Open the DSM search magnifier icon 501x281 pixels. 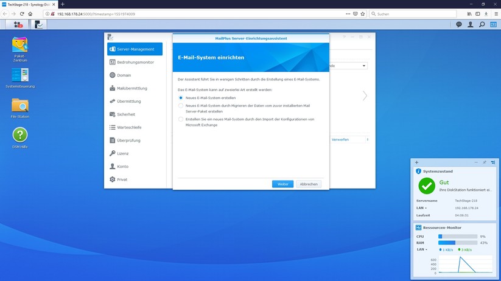tap(482, 25)
